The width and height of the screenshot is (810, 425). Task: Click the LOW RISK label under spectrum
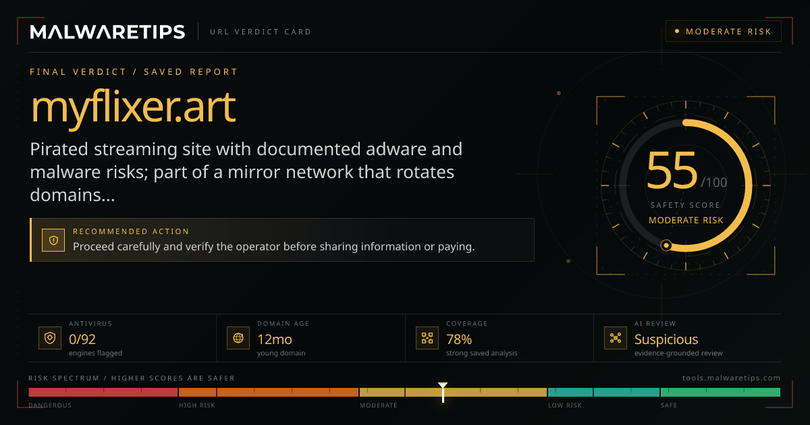coord(564,405)
